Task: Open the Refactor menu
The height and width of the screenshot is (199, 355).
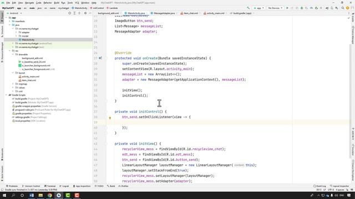Action: (48, 3)
